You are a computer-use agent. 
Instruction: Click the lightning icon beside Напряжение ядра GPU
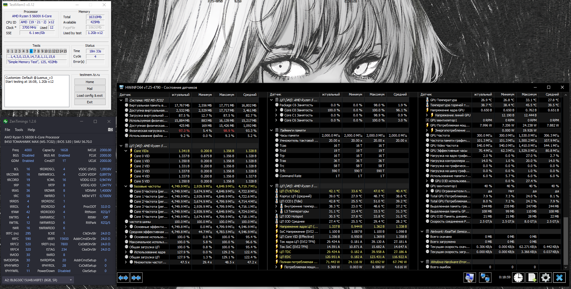click(x=427, y=110)
